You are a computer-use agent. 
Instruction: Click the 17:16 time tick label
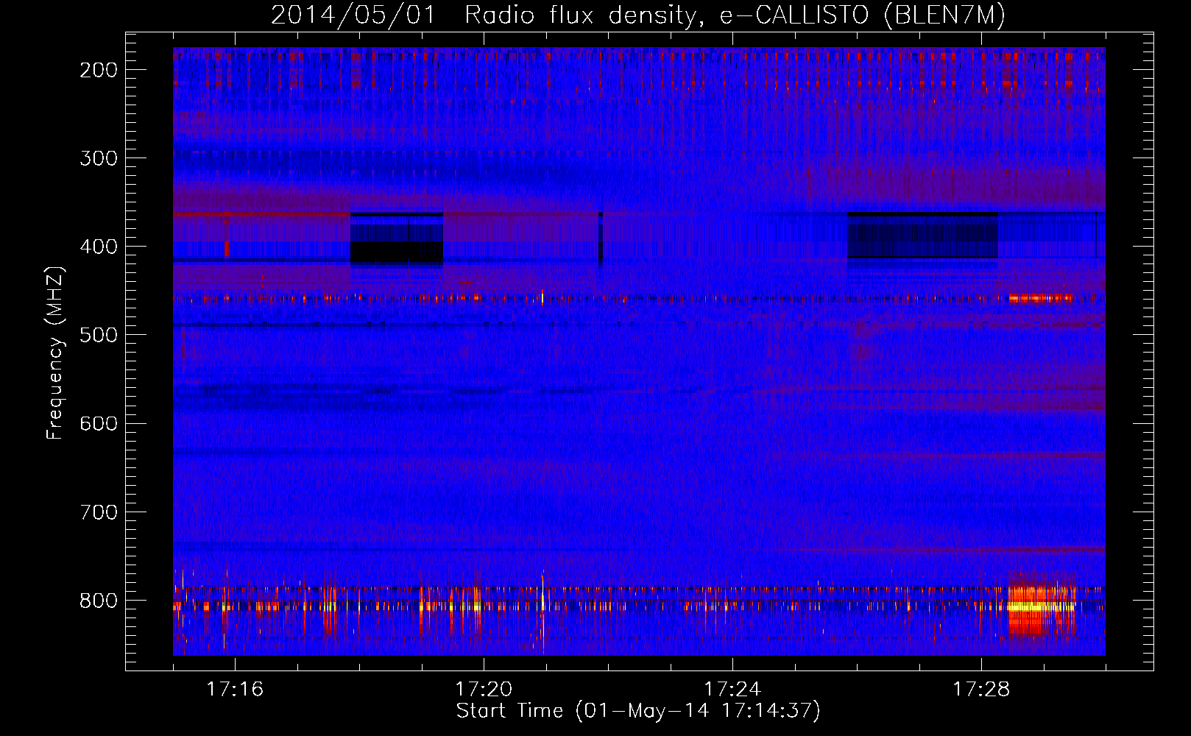tap(235, 690)
